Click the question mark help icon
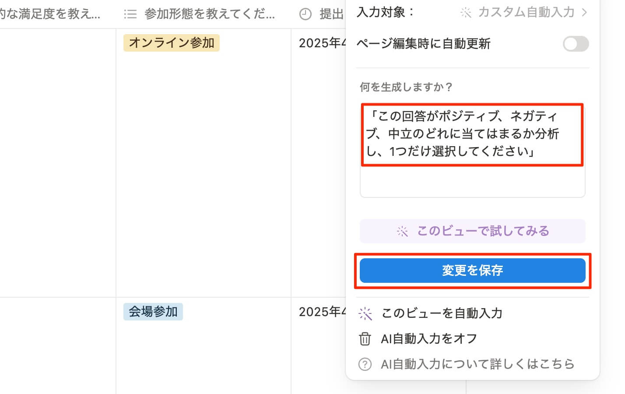Image resolution: width=625 pixels, height=394 pixels. point(365,364)
